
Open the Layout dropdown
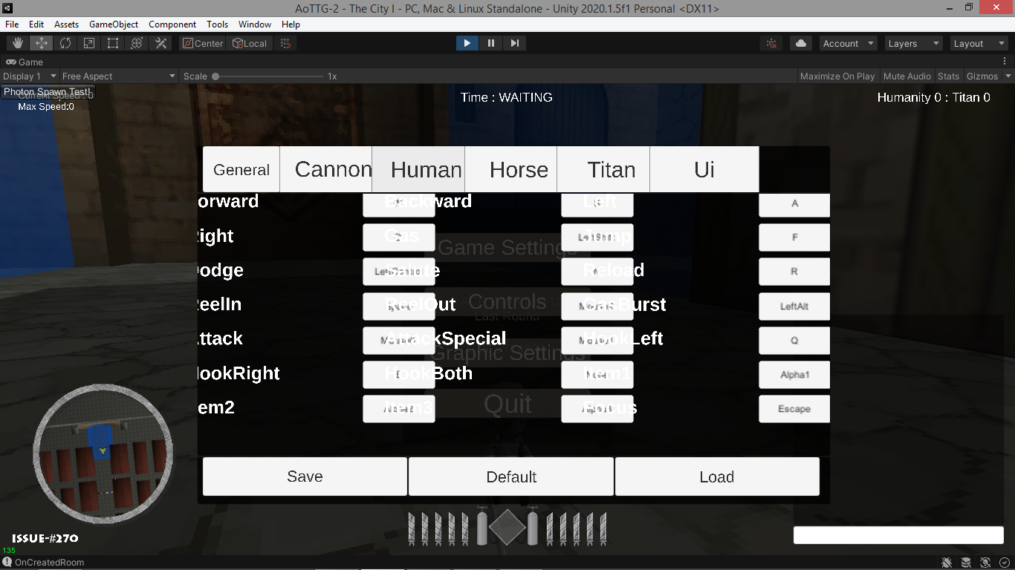978,42
